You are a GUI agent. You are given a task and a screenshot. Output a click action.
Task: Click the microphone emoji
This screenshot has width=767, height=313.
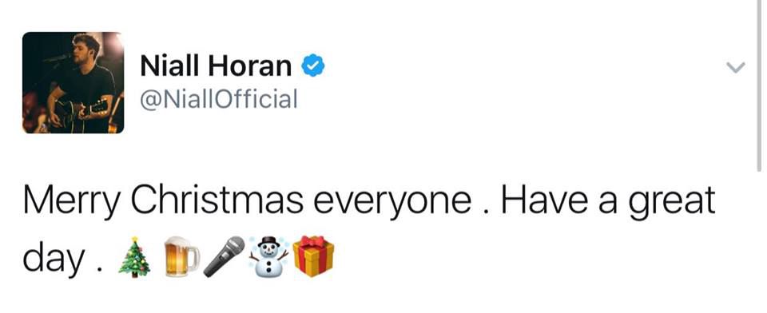tap(224, 257)
